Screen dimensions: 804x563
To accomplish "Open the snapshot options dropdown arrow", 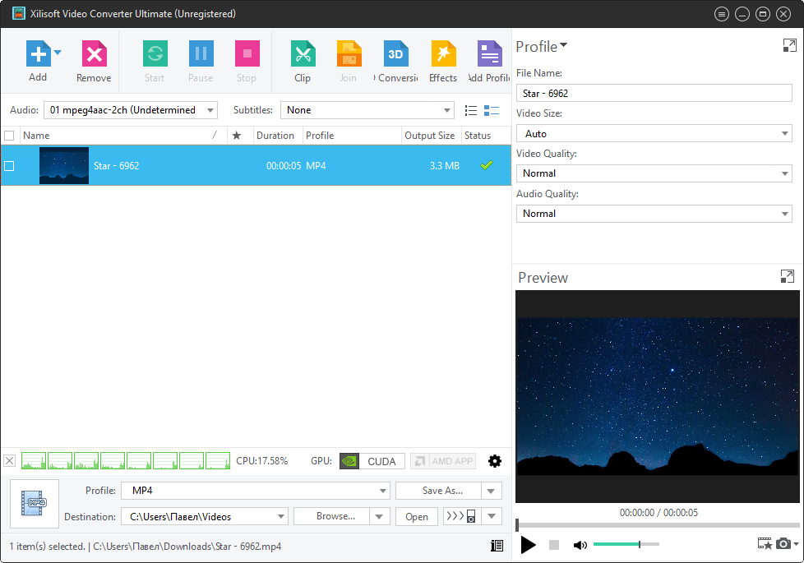I will 796,543.
